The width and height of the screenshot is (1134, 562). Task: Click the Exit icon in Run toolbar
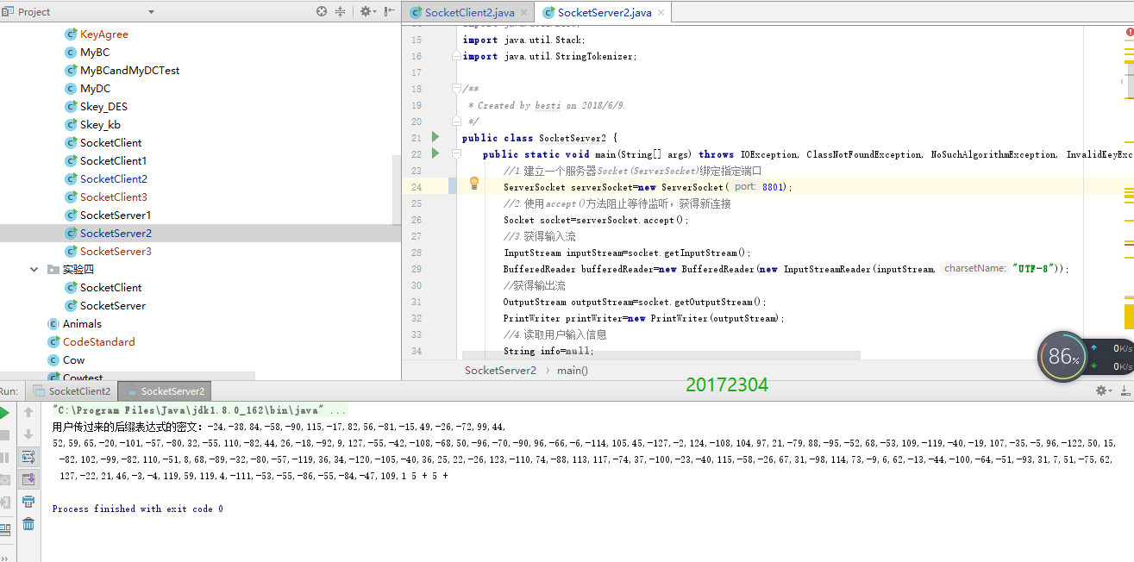coord(3,503)
